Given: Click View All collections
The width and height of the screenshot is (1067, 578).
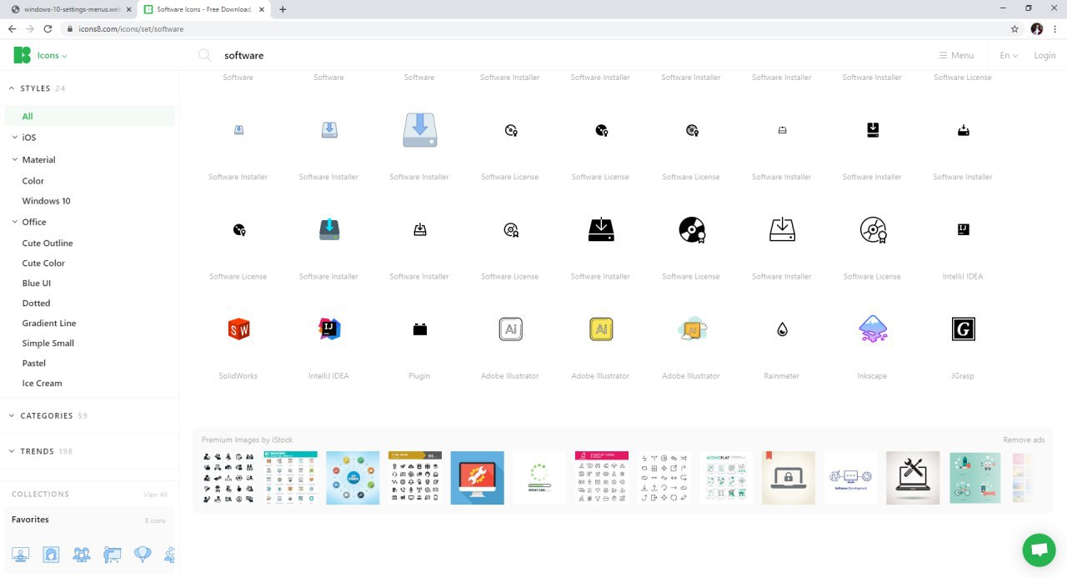Looking at the screenshot, I should (155, 495).
